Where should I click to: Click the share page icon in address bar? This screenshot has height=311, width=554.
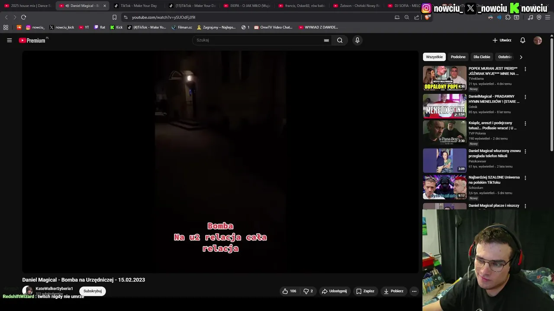pos(416,17)
